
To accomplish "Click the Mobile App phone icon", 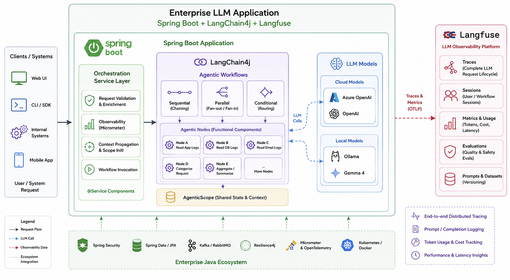I will [19, 160].
